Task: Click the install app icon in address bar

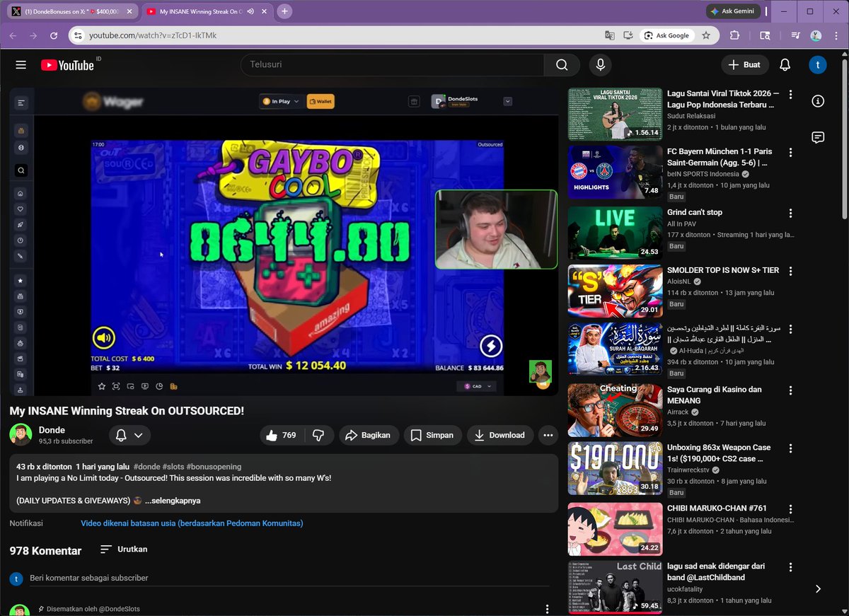Action: pyautogui.click(x=628, y=35)
